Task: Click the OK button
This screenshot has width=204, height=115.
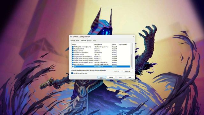Action: [x=102, y=77]
